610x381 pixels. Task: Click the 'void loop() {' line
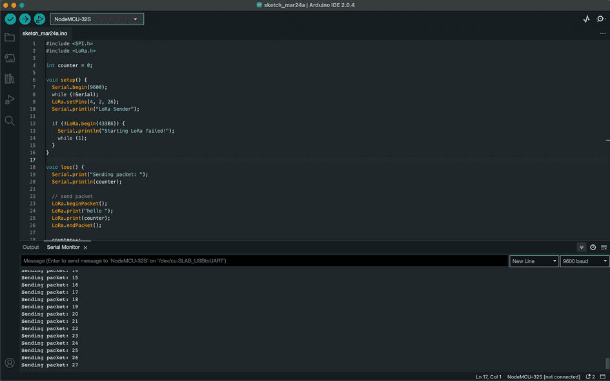[65, 168]
